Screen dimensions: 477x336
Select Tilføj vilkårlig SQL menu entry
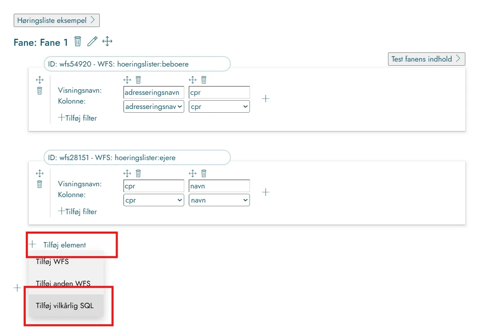(66, 306)
